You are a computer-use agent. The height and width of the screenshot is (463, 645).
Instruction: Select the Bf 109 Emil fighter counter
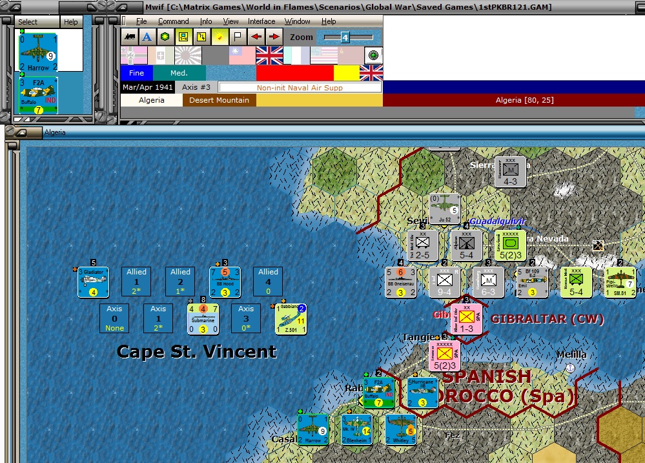point(532,282)
